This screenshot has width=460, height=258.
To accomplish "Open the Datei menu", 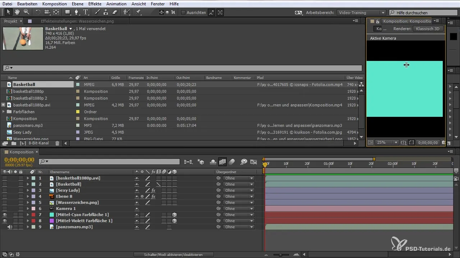I will point(7,4).
